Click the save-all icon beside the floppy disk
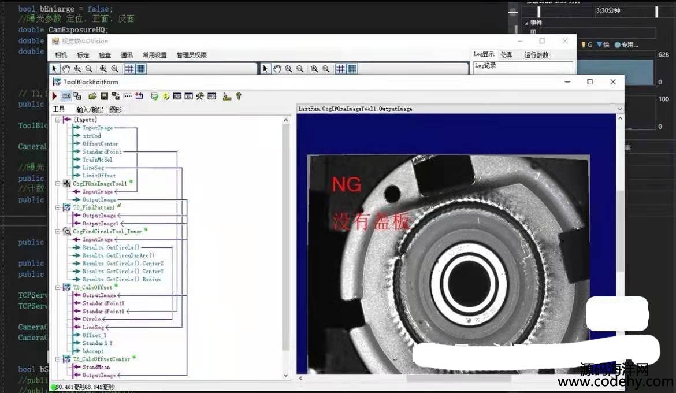The image size is (676, 393). pos(116,96)
